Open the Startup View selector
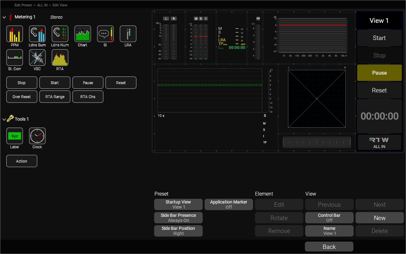 [x=178, y=204]
